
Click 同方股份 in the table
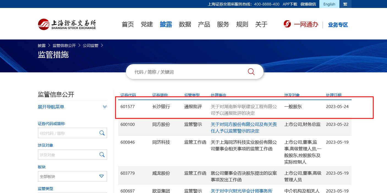pos(161,124)
